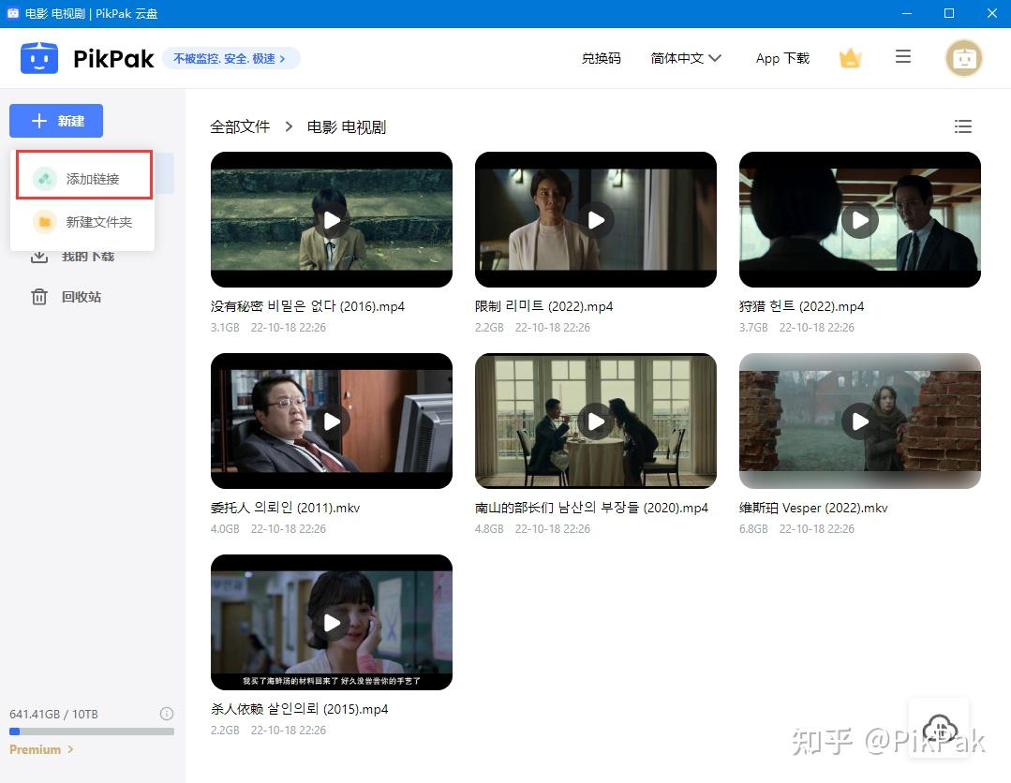Click the storage usage progress bar
1011x783 pixels.
pos(92,731)
